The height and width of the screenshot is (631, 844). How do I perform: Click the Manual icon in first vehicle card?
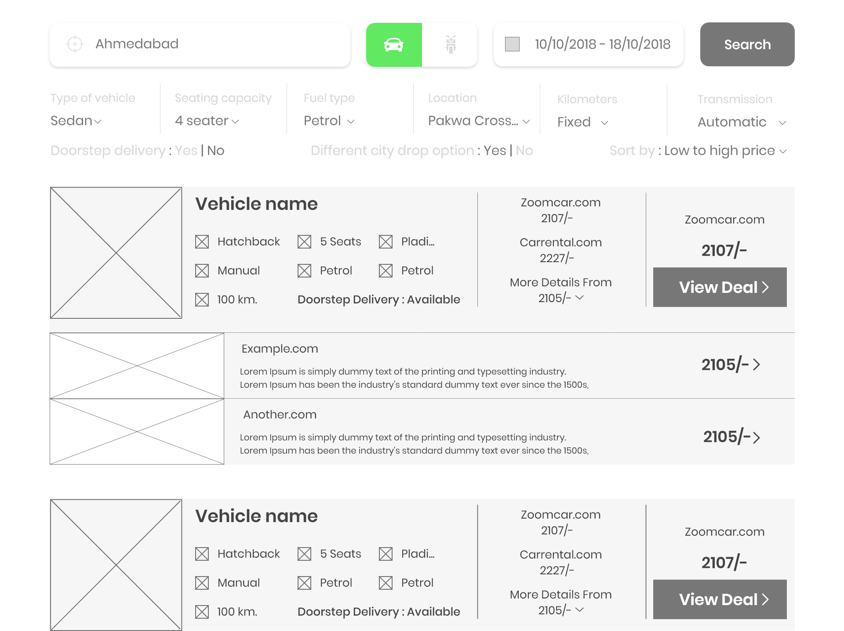click(x=202, y=270)
